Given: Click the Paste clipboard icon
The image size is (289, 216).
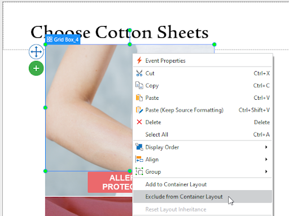Looking at the screenshot, I should 139,98.
